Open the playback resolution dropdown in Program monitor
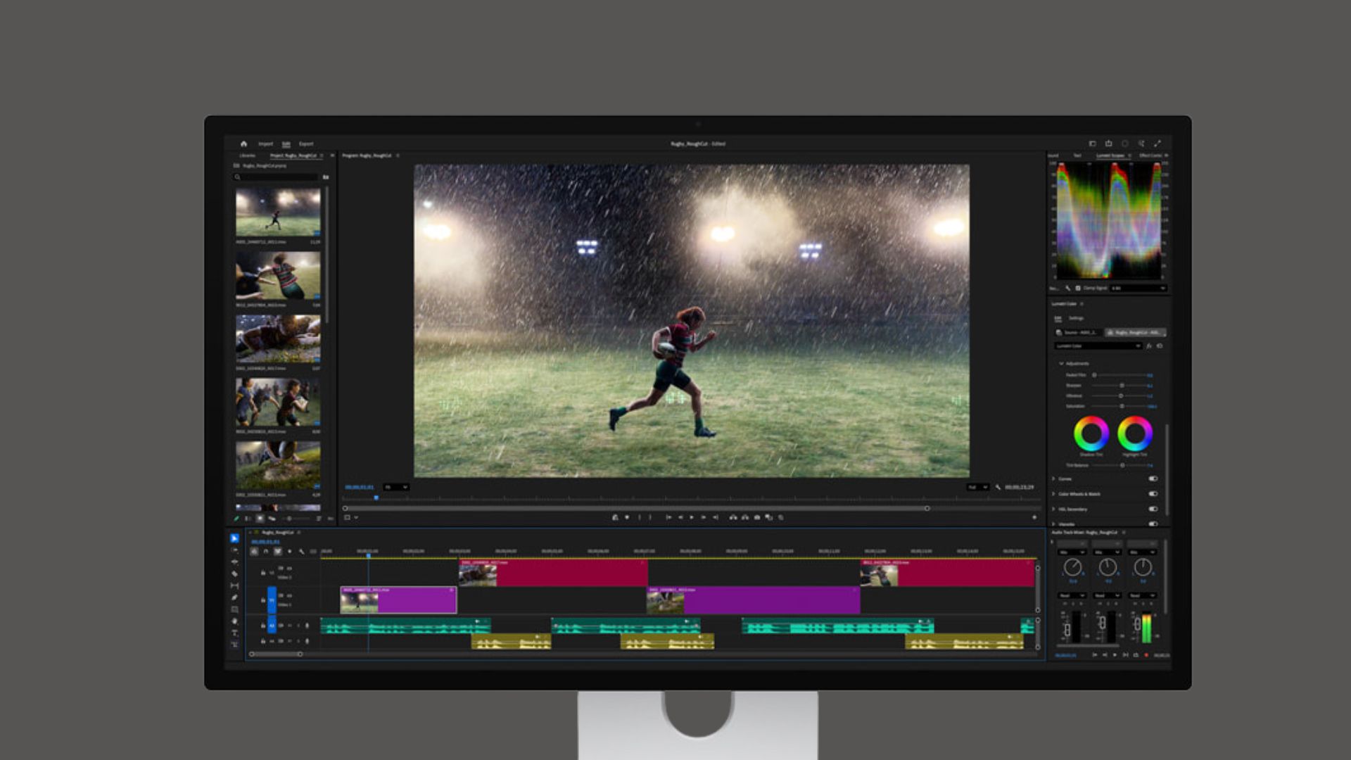 coord(977,486)
